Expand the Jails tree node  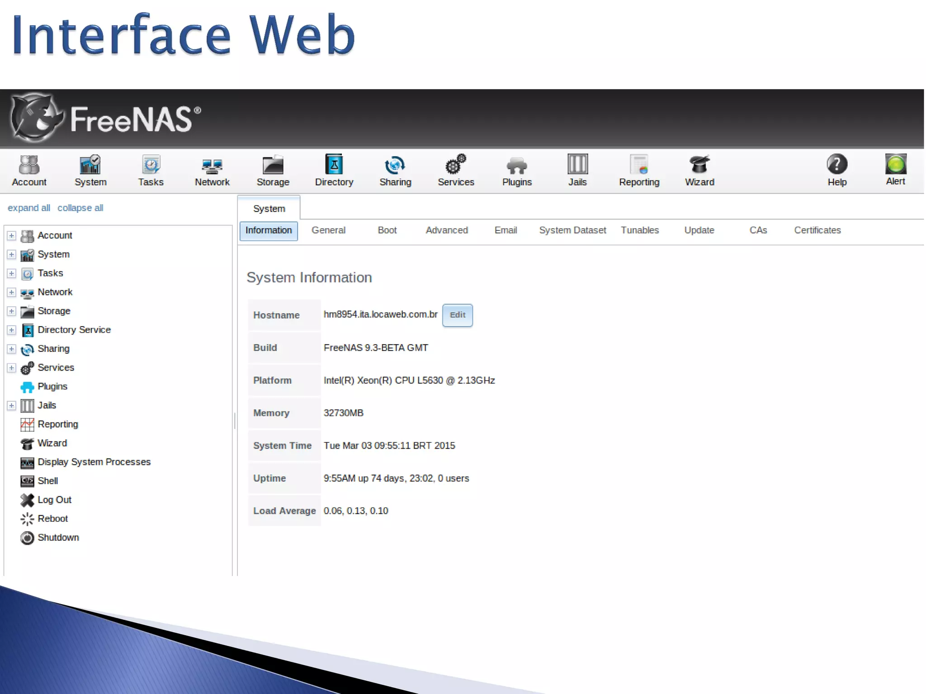click(12, 406)
